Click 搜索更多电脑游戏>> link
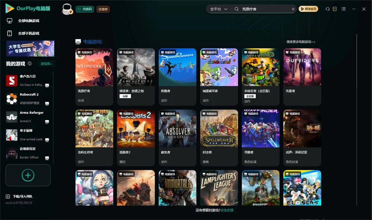372x220 pixels. point(301,42)
